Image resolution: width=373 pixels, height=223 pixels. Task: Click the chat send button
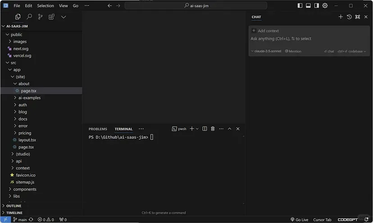pos(329,51)
